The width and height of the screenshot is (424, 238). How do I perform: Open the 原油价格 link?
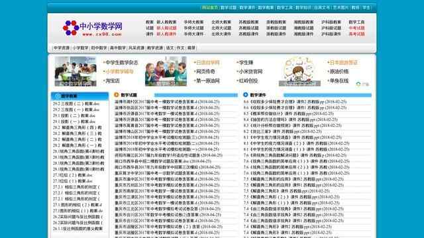(339, 71)
